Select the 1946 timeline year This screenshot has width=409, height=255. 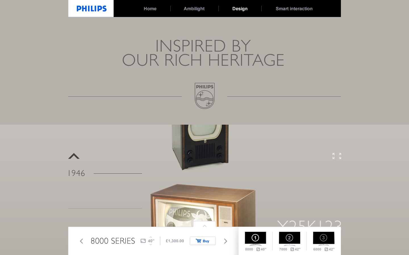click(76, 173)
